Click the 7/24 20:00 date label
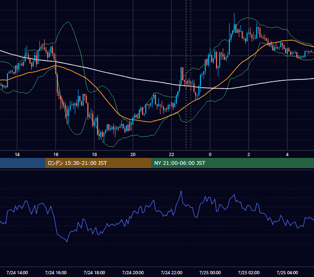Image resolution: width=314 pixels, height=277 pixels. click(133, 272)
